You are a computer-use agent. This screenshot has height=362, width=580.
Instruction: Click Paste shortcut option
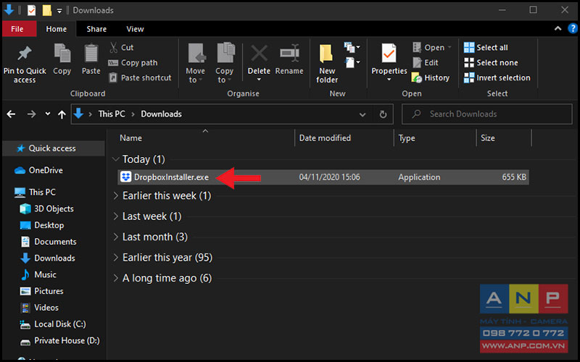(x=140, y=77)
